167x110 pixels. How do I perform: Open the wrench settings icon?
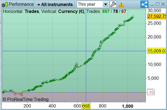(113, 4)
